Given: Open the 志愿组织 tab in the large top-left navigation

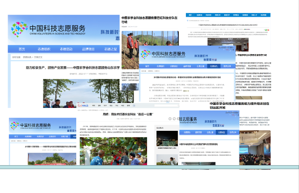Looking at the screenshot, I should [x=44, y=49].
